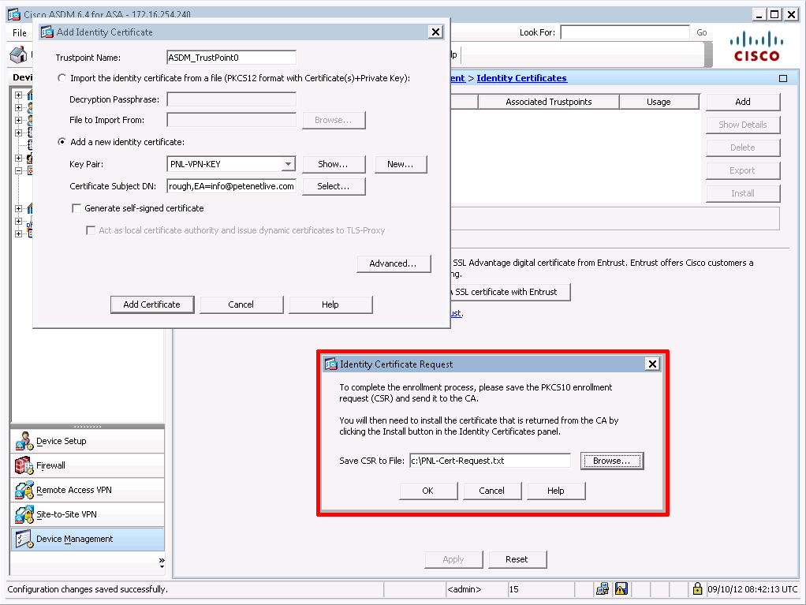Image resolution: width=806 pixels, height=605 pixels.
Task: Click the Cisco logo
Action: click(x=756, y=47)
